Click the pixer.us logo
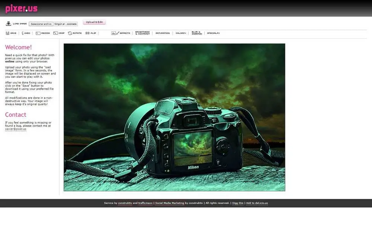The height and width of the screenshot is (225, 372). coord(21,9)
